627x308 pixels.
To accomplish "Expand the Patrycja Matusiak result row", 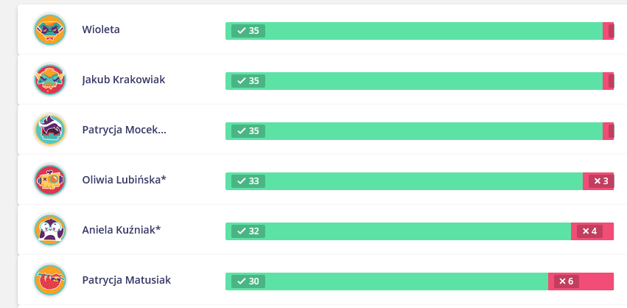I will (322, 280).
